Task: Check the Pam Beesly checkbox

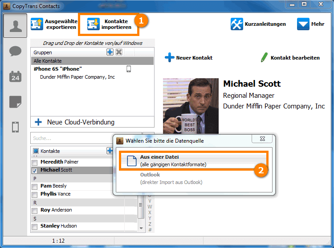Action: tap(34, 187)
